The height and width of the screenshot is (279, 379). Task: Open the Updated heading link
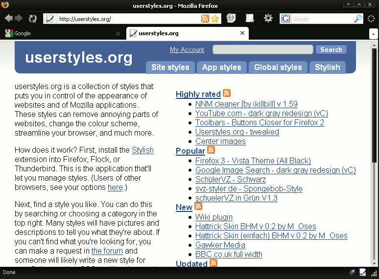coord(191,263)
